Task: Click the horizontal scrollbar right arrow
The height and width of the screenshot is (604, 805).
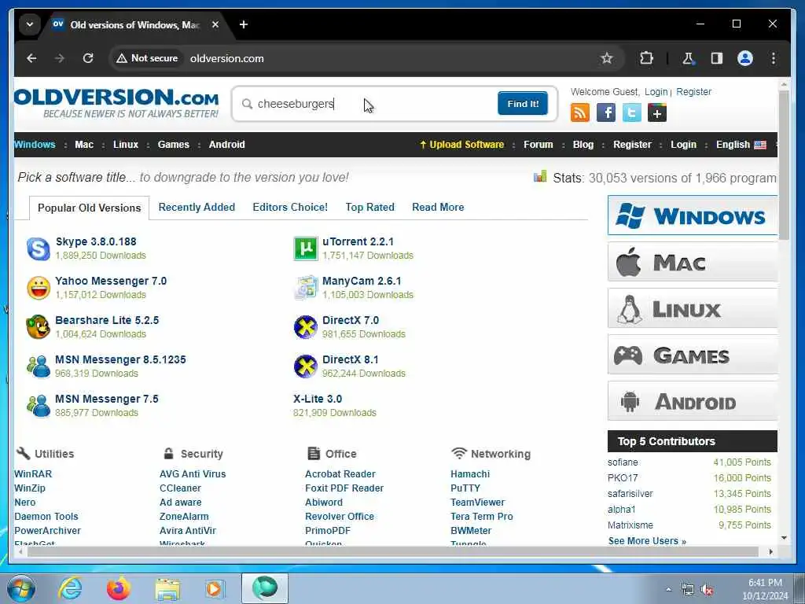Action: pyautogui.click(x=770, y=551)
